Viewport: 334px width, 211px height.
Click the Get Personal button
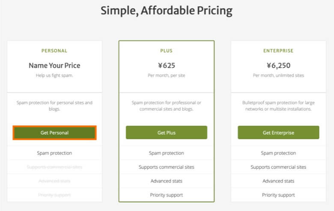click(x=54, y=132)
